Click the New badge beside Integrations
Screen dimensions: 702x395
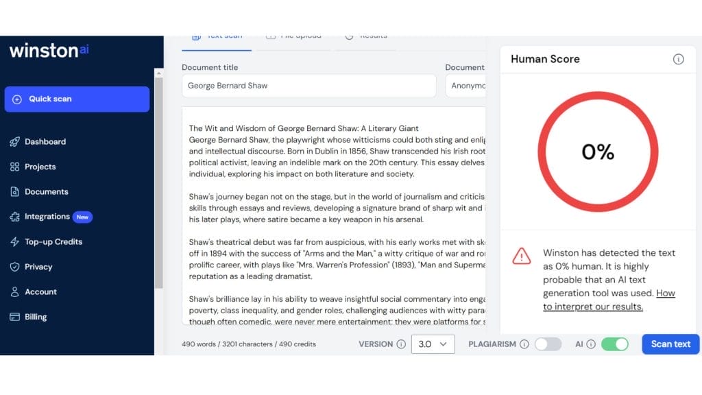pyautogui.click(x=82, y=217)
